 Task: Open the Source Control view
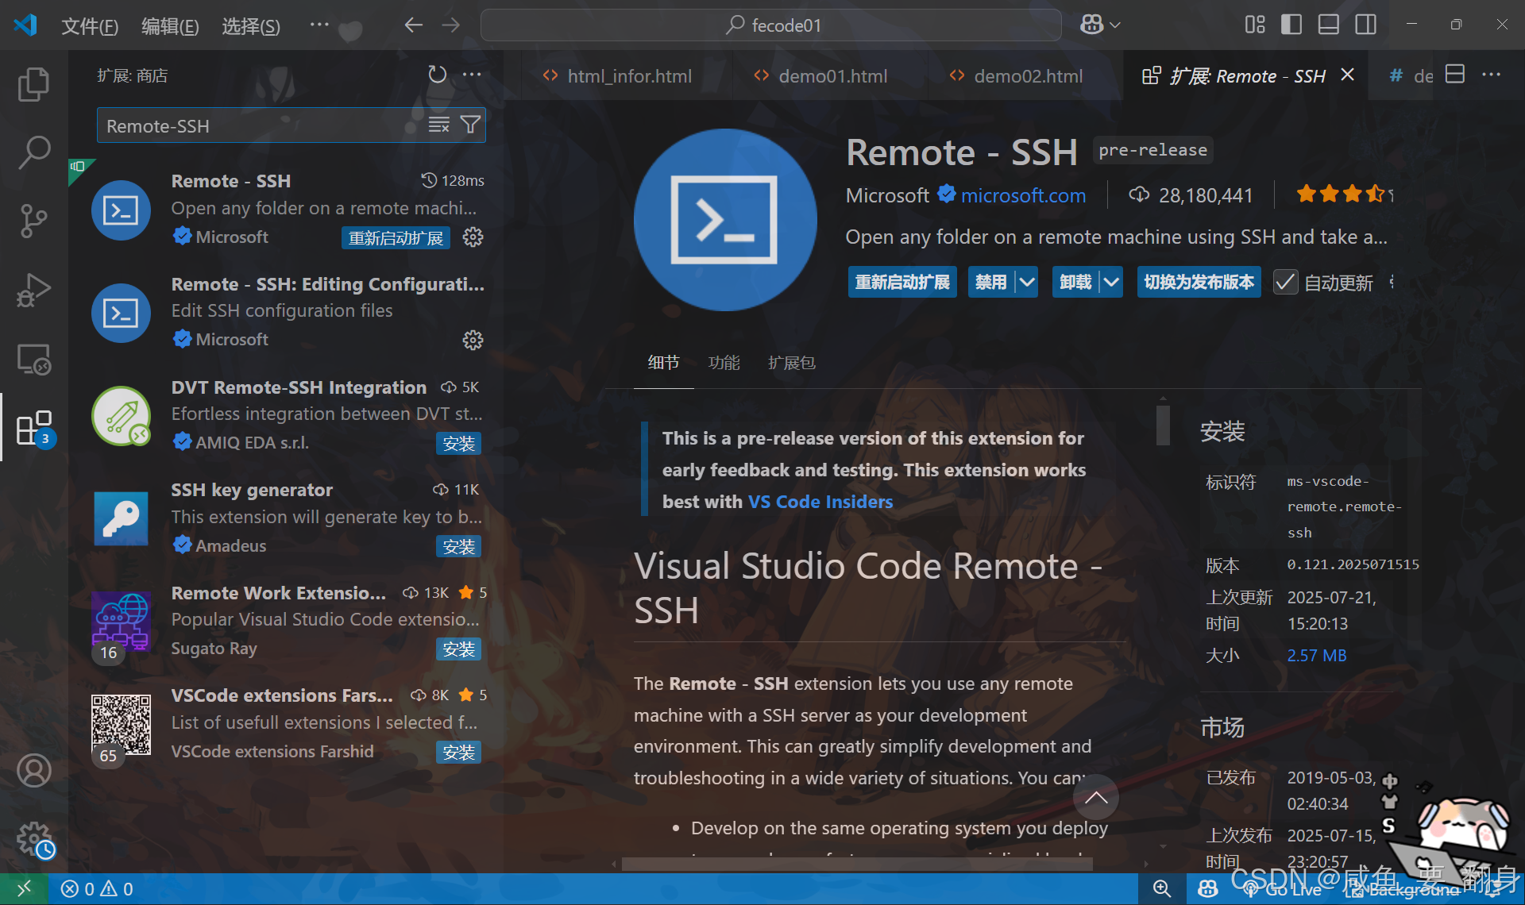coord(33,221)
